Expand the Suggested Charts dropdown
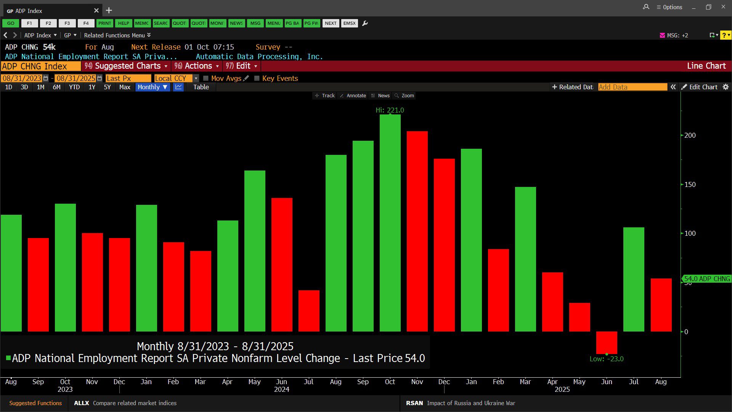Image resolution: width=732 pixels, height=412 pixels. [127, 66]
